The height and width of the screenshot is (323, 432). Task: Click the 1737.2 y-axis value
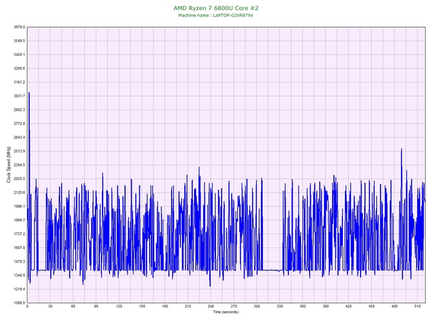pos(19,234)
